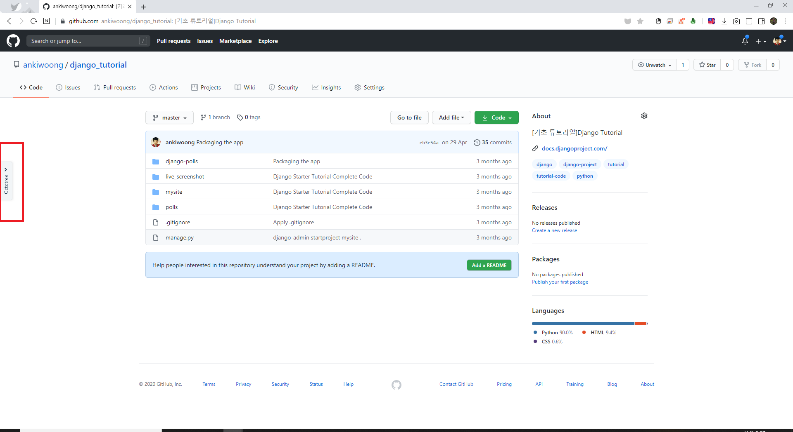793x432 pixels.
Task: Click Publish your first package link
Action: pos(560,282)
